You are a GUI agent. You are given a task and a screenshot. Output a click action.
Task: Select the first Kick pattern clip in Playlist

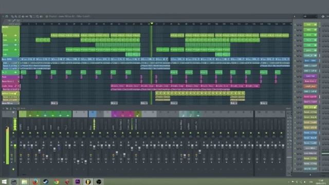[54, 35]
